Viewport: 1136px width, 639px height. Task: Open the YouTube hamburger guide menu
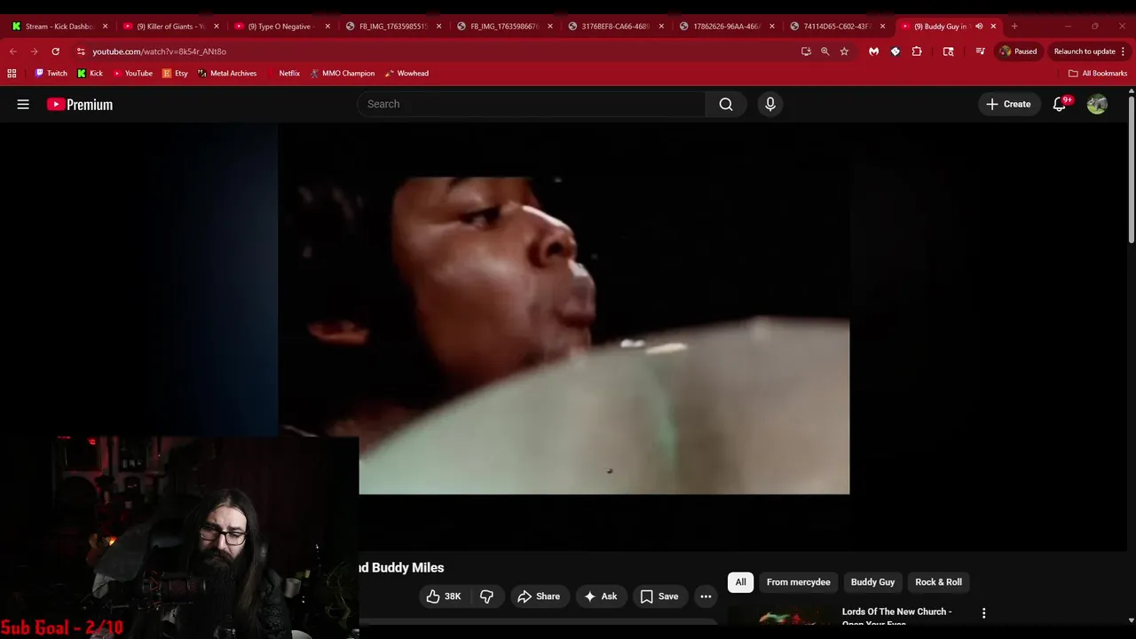[23, 104]
